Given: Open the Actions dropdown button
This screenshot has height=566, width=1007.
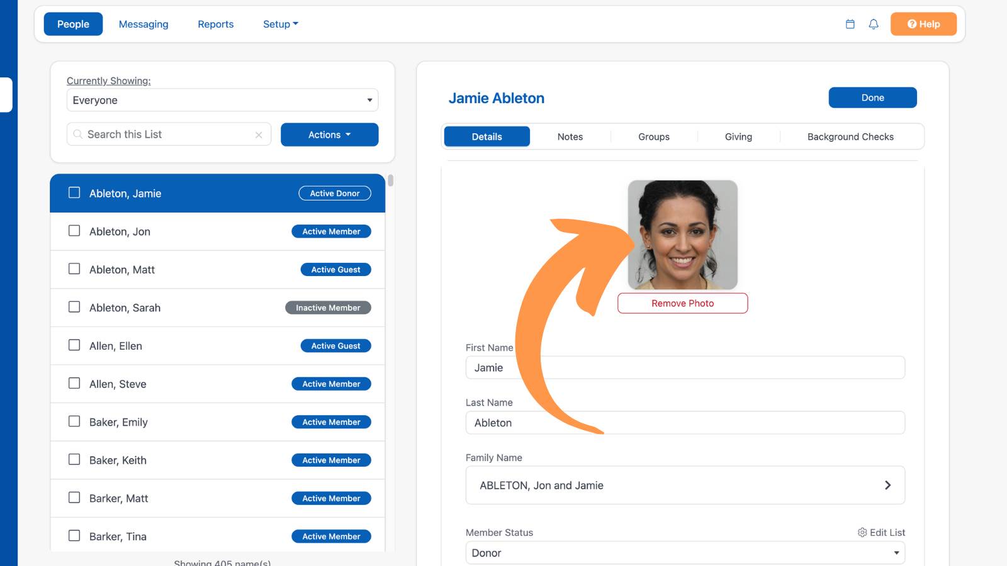Looking at the screenshot, I should 329,135.
